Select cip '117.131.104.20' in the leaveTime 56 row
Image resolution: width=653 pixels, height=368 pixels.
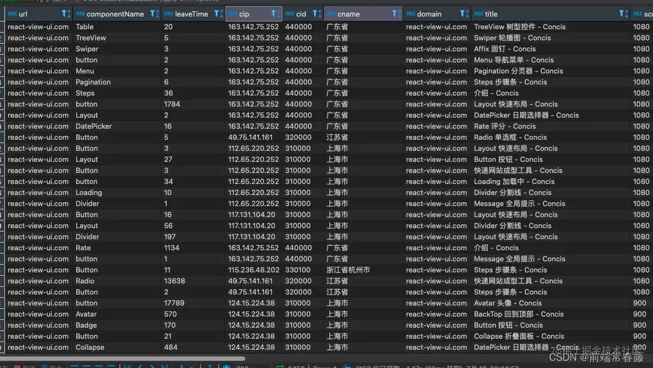click(x=254, y=225)
